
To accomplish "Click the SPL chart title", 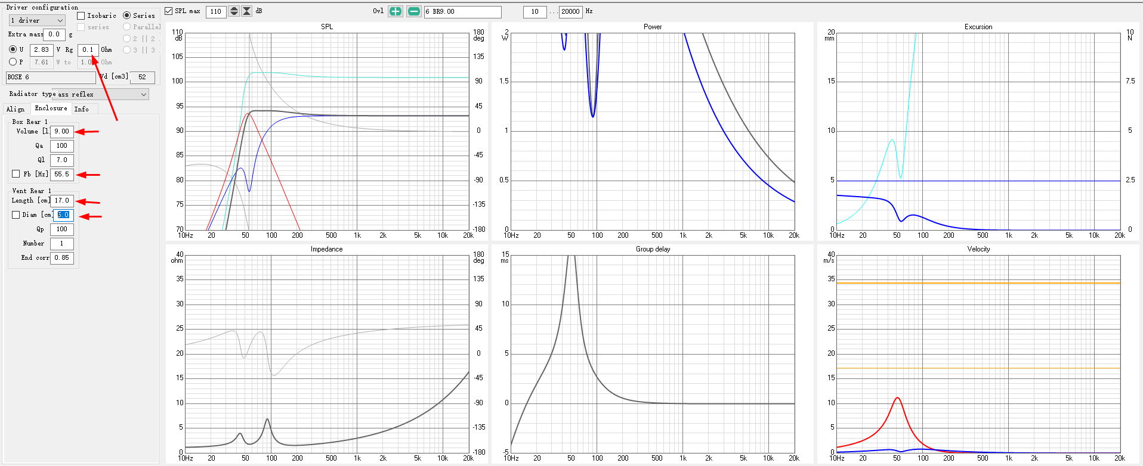I will pos(327,27).
